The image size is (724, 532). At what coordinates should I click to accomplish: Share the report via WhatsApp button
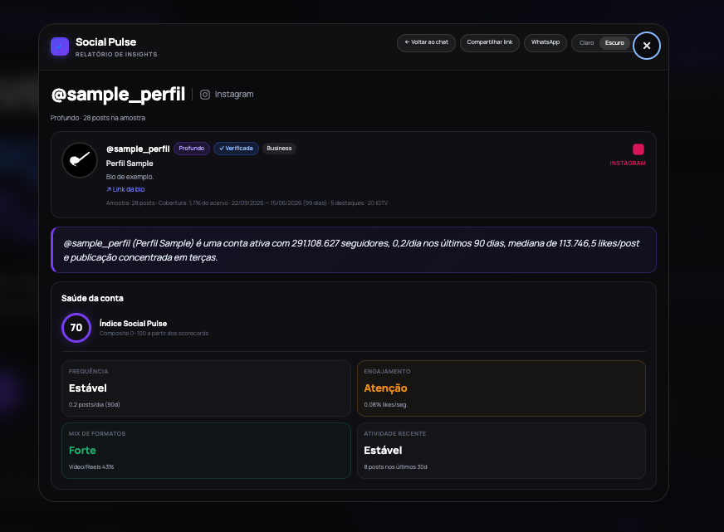tap(545, 42)
